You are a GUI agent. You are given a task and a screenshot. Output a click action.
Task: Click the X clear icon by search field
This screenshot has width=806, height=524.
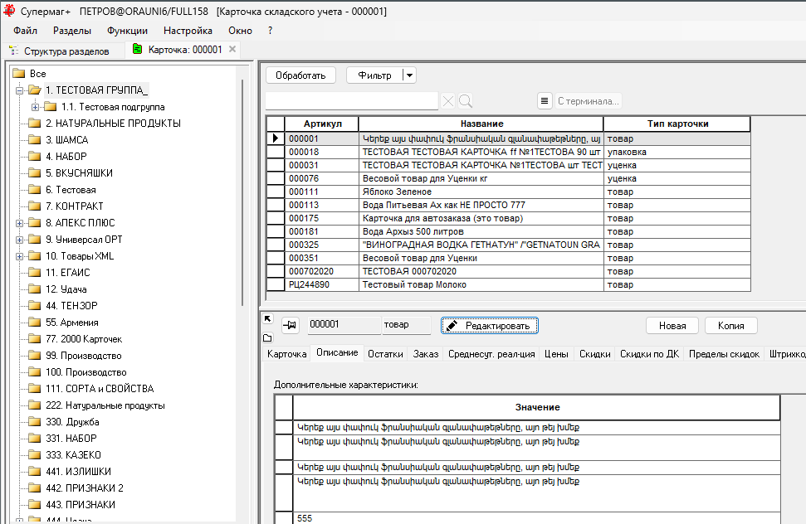(448, 101)
